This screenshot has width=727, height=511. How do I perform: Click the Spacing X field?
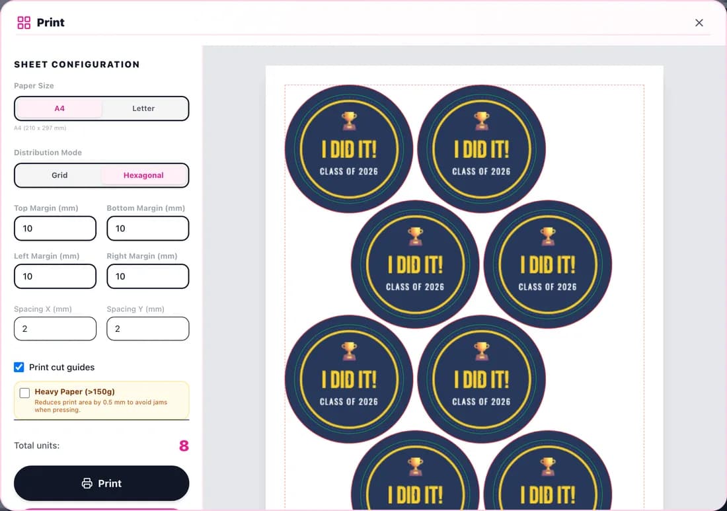pyautogui.click(x=55, y=329)
